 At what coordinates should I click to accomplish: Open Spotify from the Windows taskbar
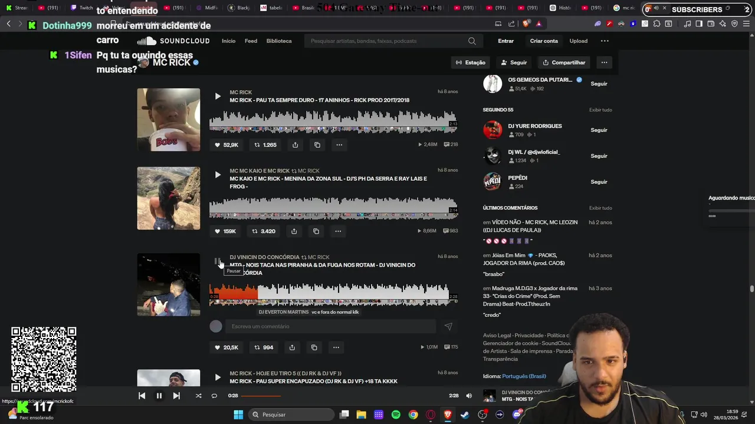[x=396, y=415]
